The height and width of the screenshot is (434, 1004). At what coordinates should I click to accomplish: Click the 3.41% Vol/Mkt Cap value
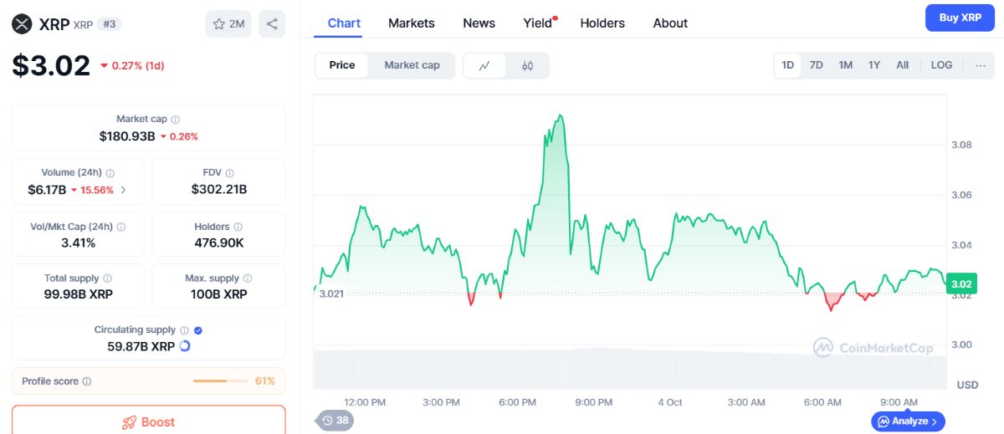[x=78, y=243]
